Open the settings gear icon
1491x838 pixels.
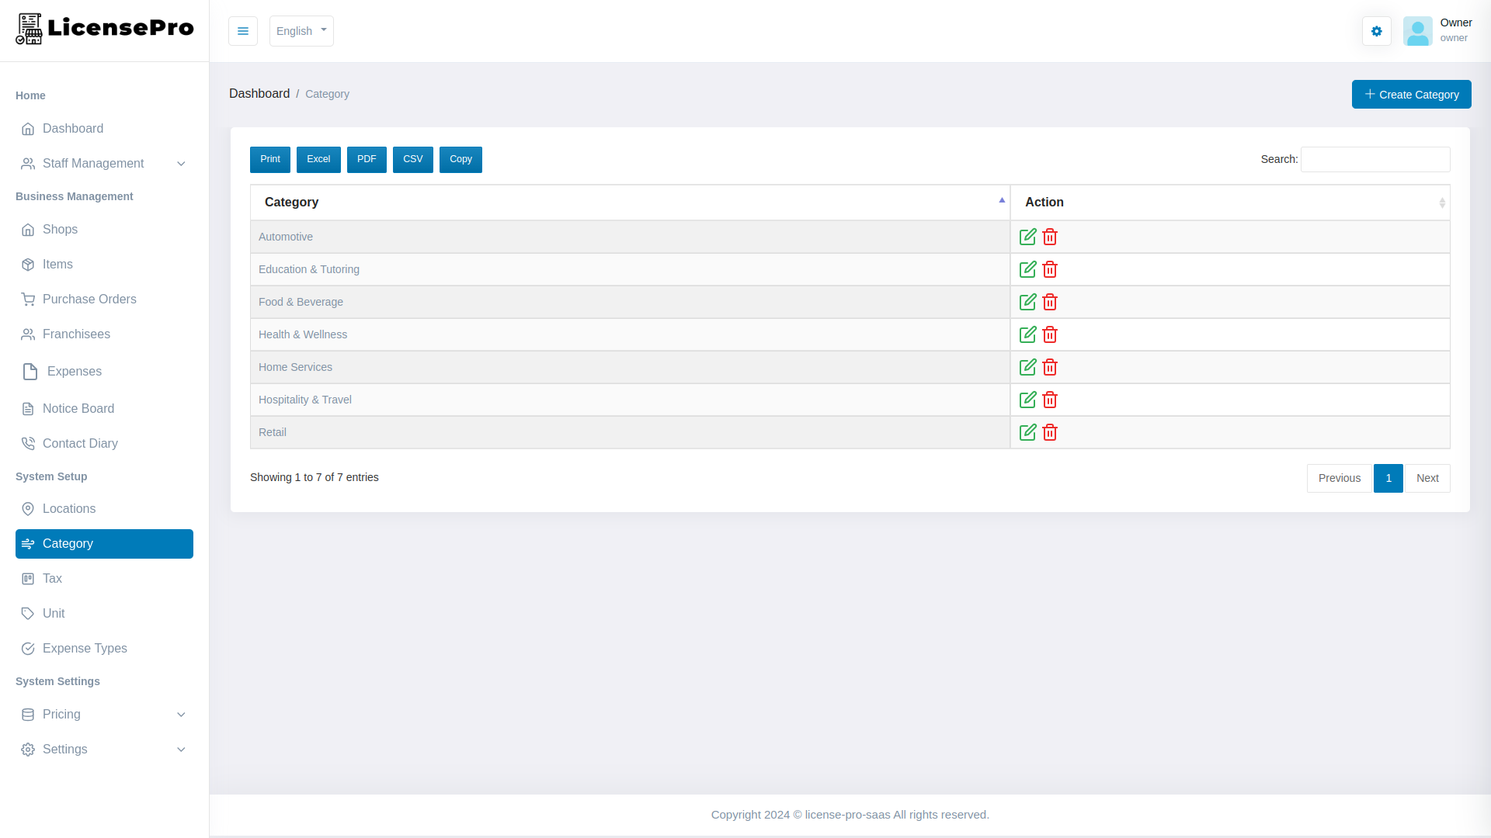click(1376, 31)
